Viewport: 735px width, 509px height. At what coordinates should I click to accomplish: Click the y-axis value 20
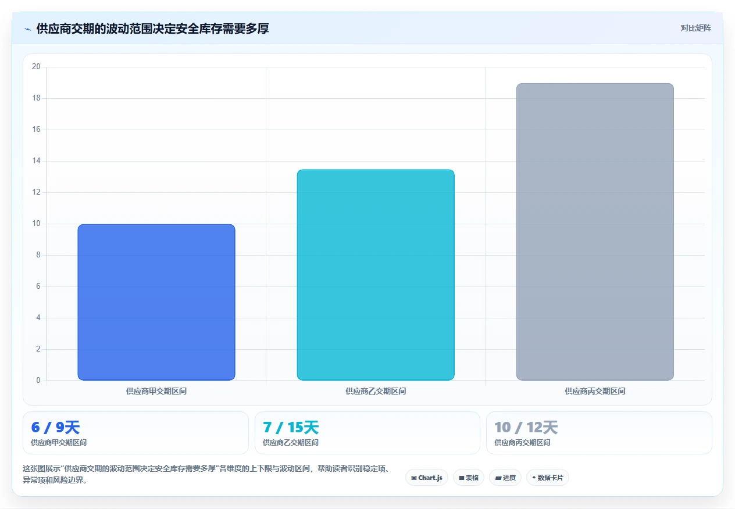pos(36,67)
